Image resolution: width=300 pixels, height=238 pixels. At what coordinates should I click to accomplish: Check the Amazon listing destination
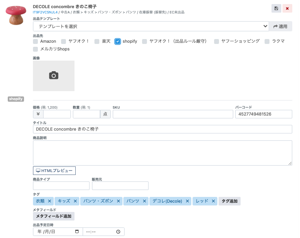point(35,41)
